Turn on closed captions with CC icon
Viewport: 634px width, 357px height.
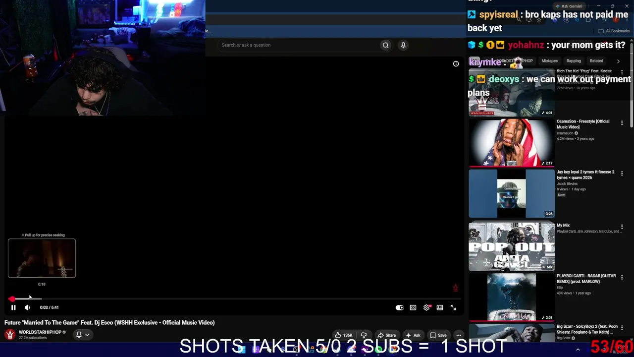[x=413, y=307]
